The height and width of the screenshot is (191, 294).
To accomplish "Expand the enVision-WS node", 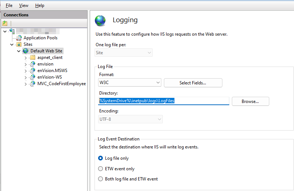I will (x=26, y=77).
